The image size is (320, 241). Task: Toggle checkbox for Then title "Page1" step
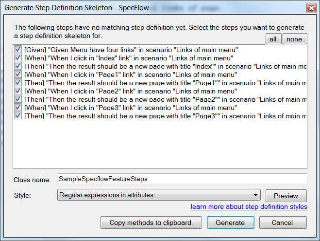(x=18, y=83)
